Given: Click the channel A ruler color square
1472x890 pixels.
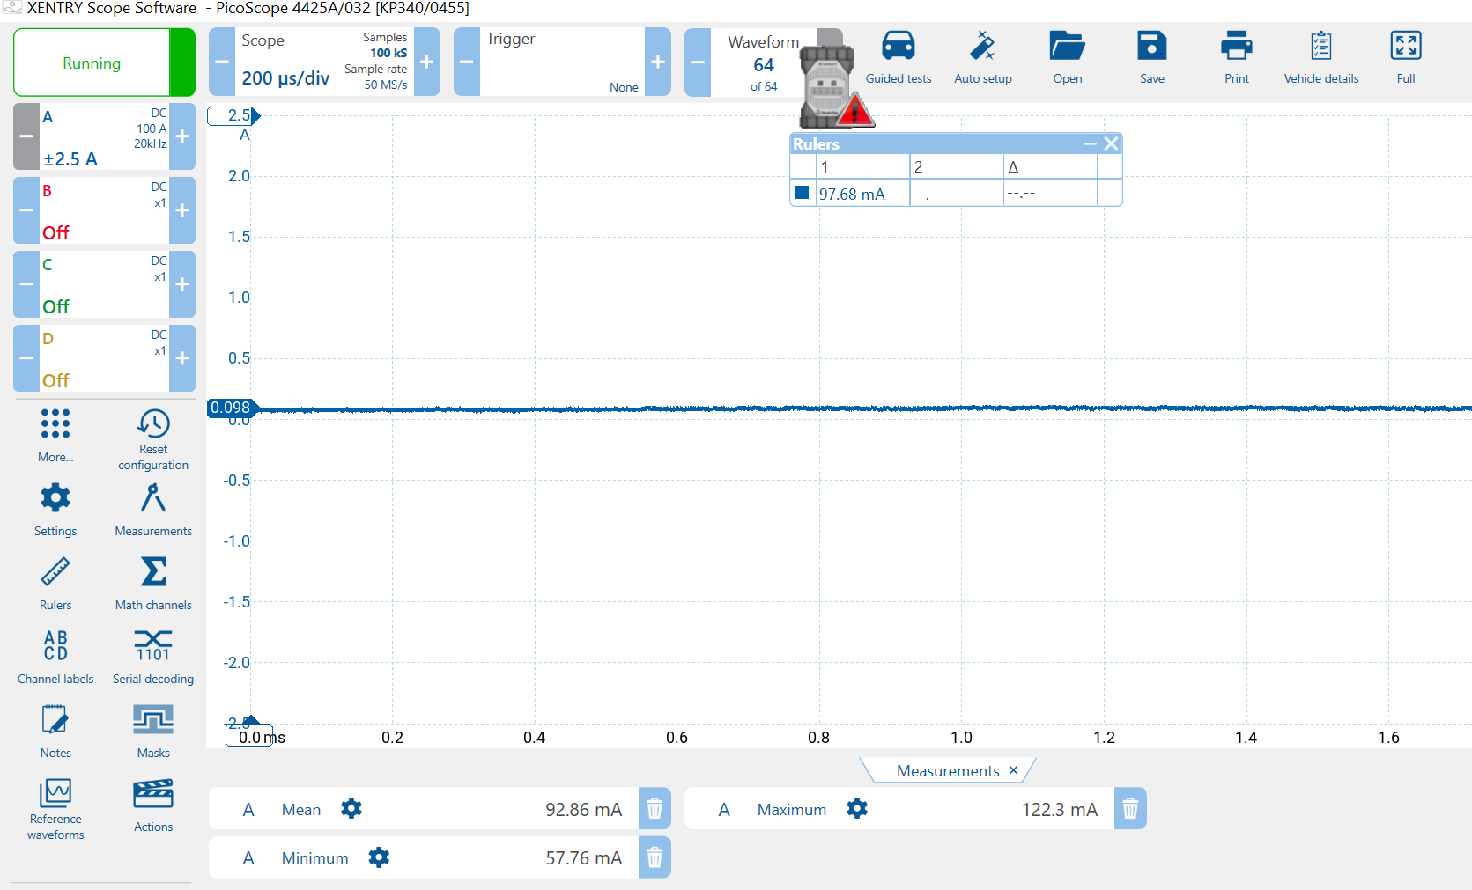Looking at the screenshot, I should pyautogui.click(x=802, y=193).
